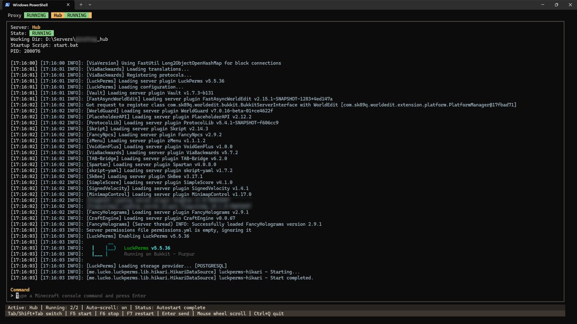Click the Server: Hub label

click(25, 27)
